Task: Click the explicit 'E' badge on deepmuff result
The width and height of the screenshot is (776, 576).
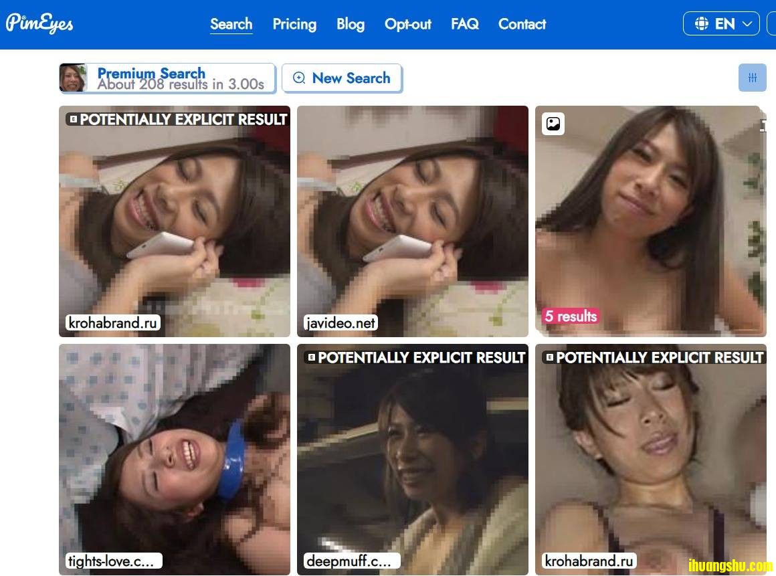Action: (311, 357)
